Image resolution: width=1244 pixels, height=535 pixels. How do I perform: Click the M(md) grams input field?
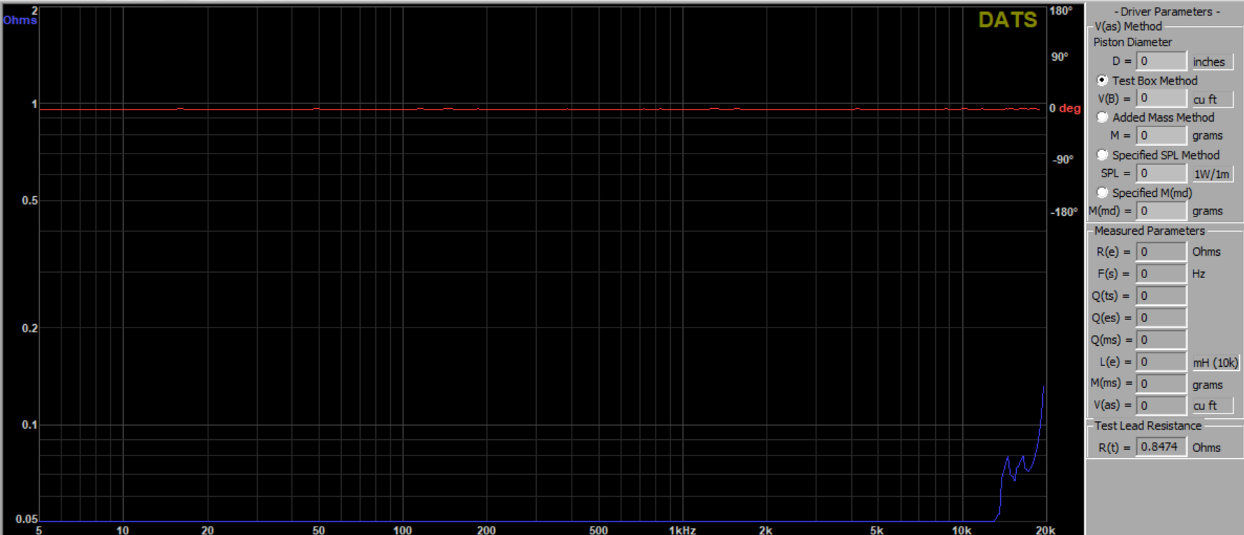click(1161, 211)
